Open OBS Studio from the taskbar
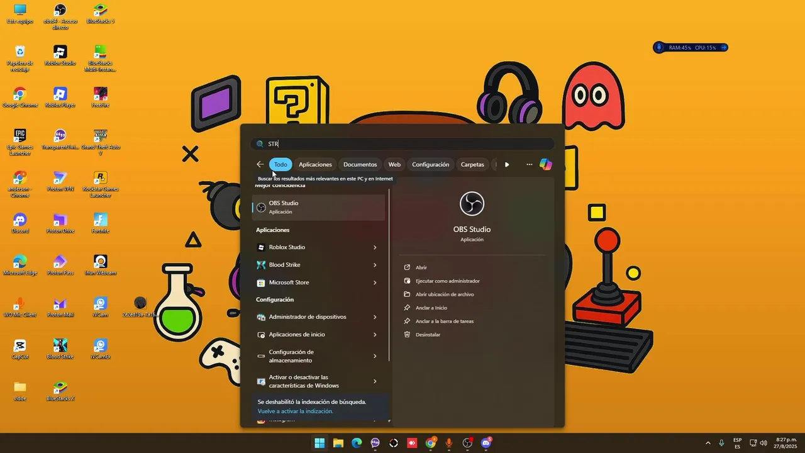The height and width of the screenshot is (453, 805). (x=467, y=443)
